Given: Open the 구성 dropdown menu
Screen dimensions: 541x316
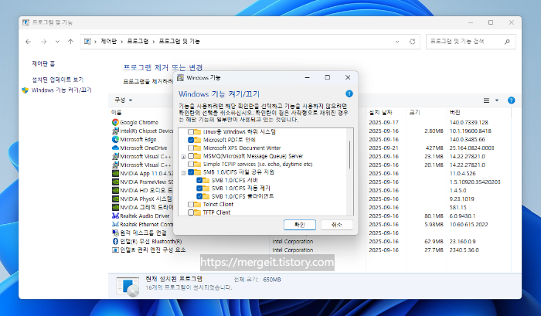Looking at the screenshot, I should (123, 100).
